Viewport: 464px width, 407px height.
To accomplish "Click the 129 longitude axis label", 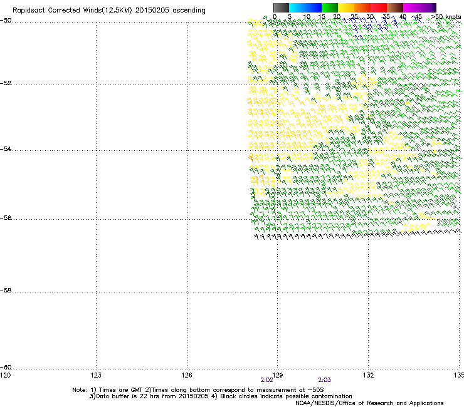I will point(278,375).
